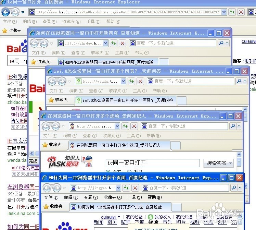256x230 pixels.
Task: Expand address dropdown of wenda window
Action: [124, 81]
